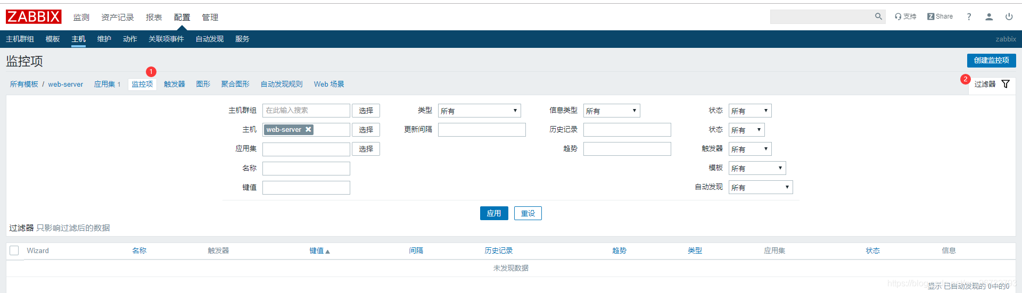This screenshot has height=293, width=1022.
Task: Focus the 主机群组 search field
Action: [x=306, y=111]
